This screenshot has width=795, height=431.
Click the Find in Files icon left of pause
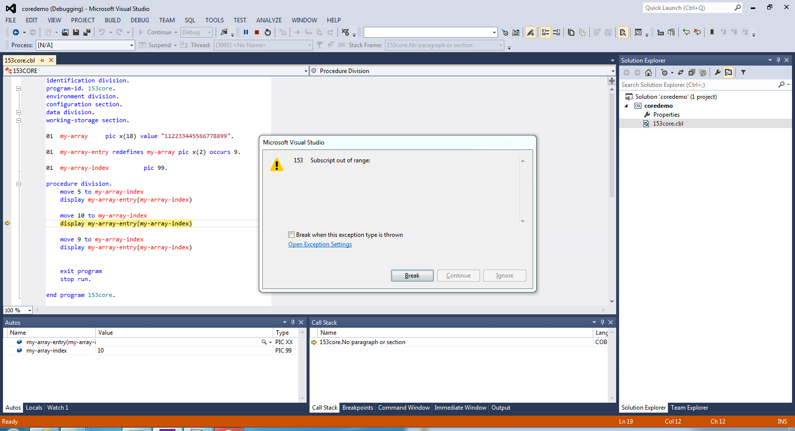click(224, 32)
